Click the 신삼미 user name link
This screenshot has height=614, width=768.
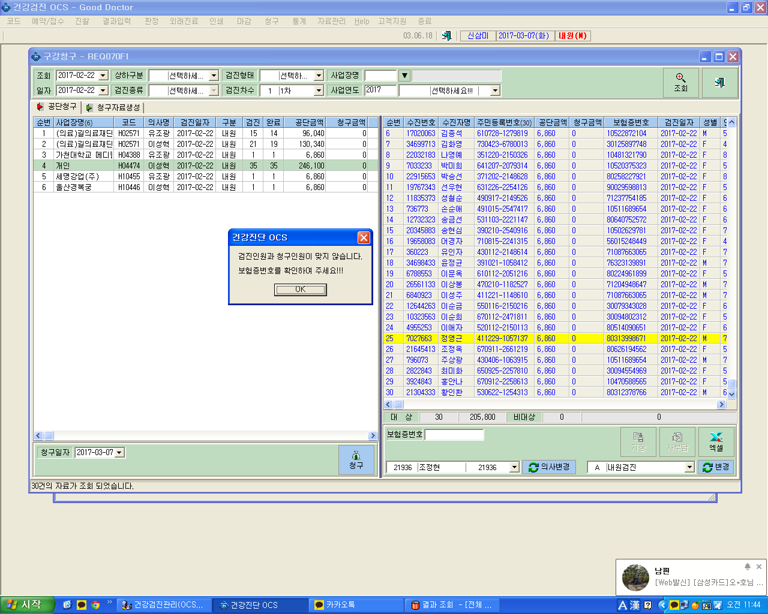478,36
